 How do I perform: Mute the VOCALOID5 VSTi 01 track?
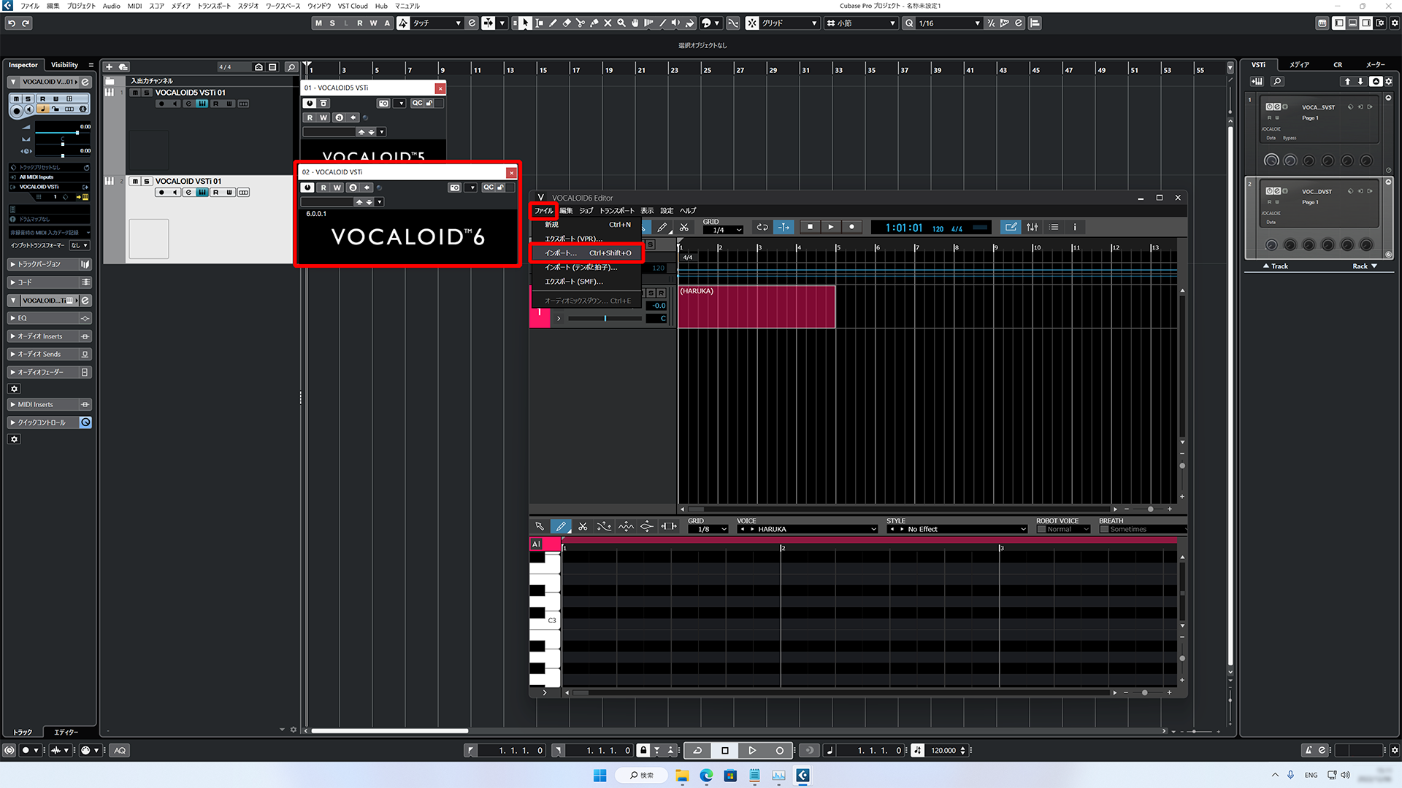[x=135, y=93]
